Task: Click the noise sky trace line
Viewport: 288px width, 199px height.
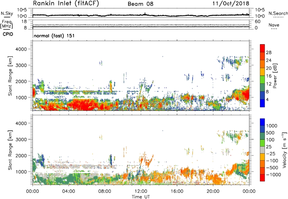Action: click(141, 15)
